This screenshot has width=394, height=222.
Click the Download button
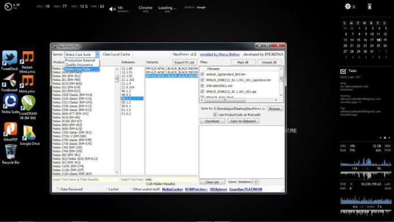click(x=212, y=121)
